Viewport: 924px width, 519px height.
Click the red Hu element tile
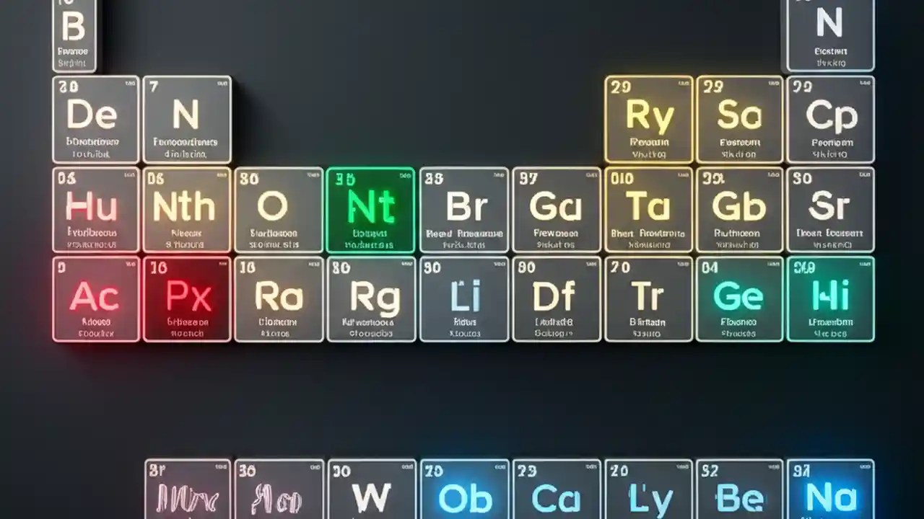tap(95, 209)
